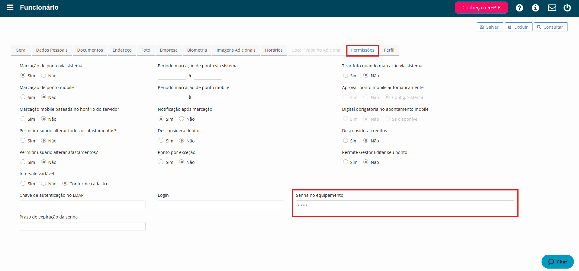Switch to the Horários tab

click(274, 50)
